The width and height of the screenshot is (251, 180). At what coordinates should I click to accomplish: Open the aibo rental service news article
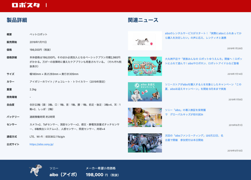[x=201, y=36]
